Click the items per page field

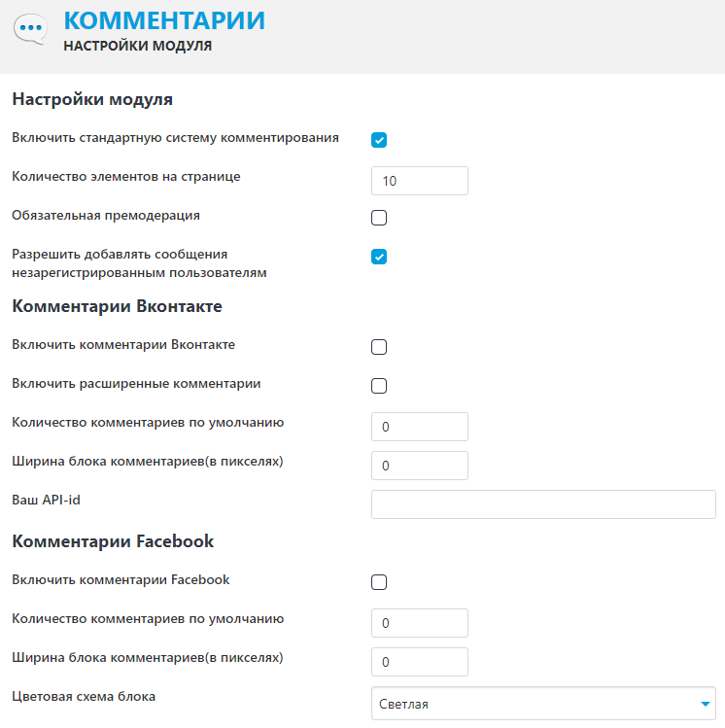pos(419,181)
